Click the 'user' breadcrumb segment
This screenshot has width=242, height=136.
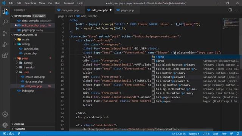pos(70,16)
